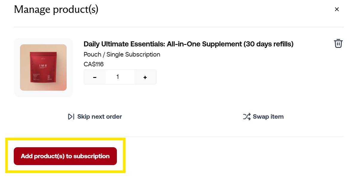Decrease quantity with the minus button

(x=95, y=77)
